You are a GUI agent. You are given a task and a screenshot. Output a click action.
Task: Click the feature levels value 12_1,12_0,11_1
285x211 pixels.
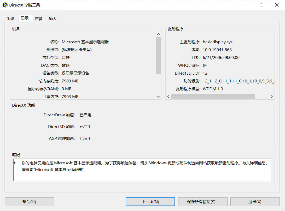click(239, 81)
